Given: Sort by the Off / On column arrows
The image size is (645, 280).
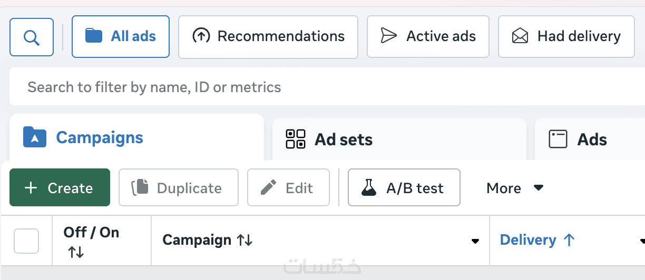Looking at the screenshot, I should click(x=76, y=253).
